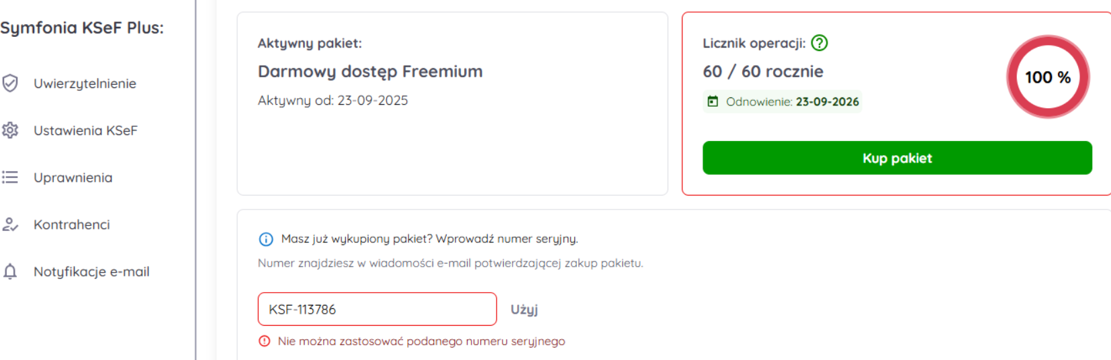Open the Uwierzytelnienie menu label

tap(85, 83)
